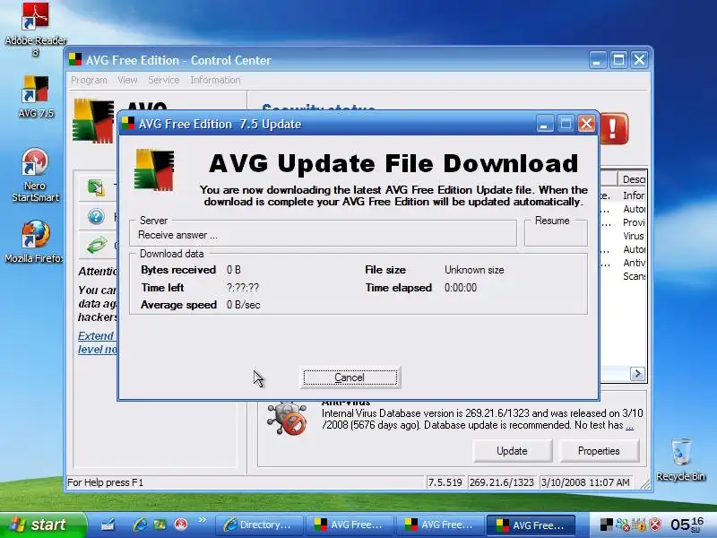Click the system tray clock

click(x=687, y=525)
